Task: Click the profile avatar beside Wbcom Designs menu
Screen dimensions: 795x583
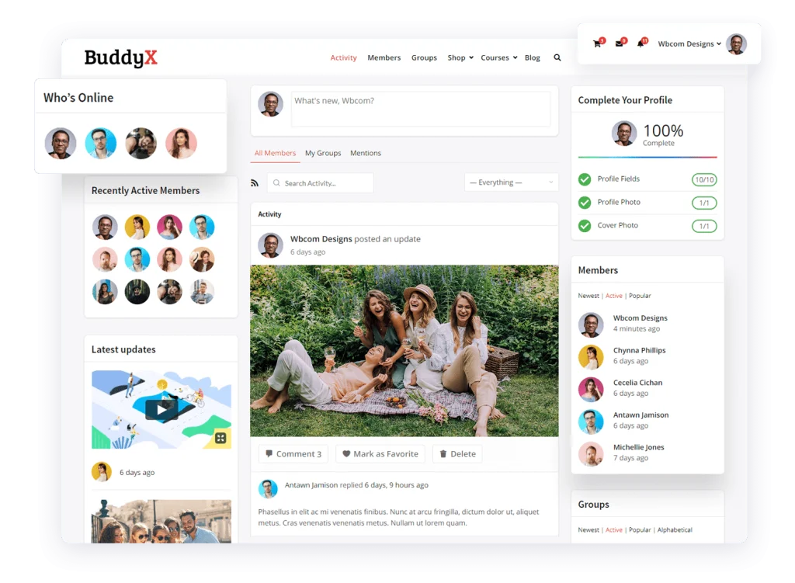Action: point(736,44)
